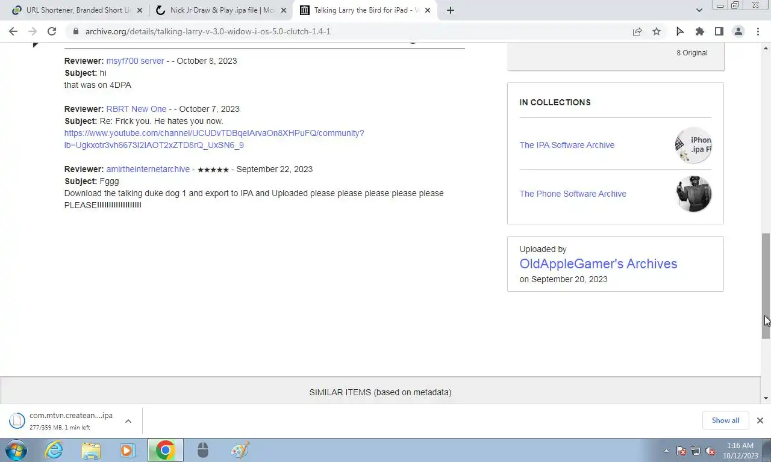Screen dimensions: 771x462
Task: Go back to the previous page
Action: pyautogui.click(x=13, y=31)
